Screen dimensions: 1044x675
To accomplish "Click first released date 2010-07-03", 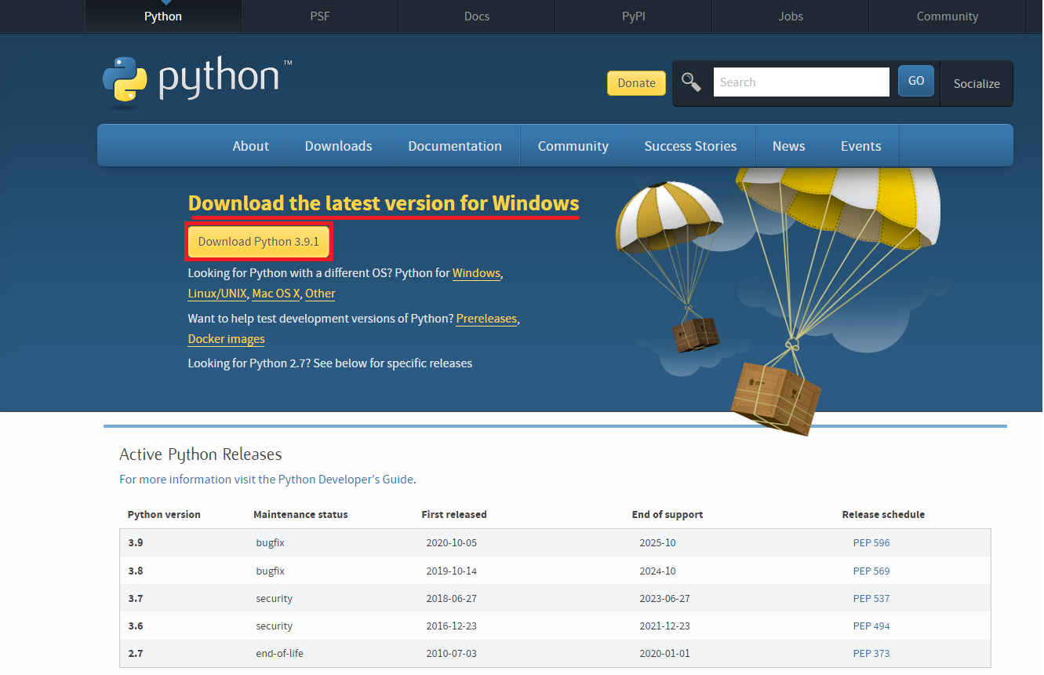I will [451, 654].
